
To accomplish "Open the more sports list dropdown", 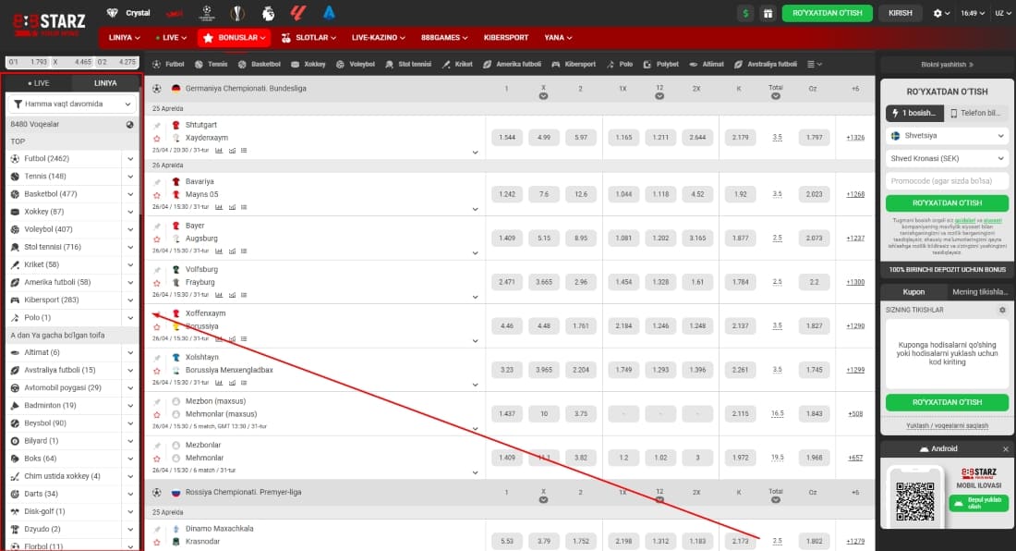I will coord(815,64).
